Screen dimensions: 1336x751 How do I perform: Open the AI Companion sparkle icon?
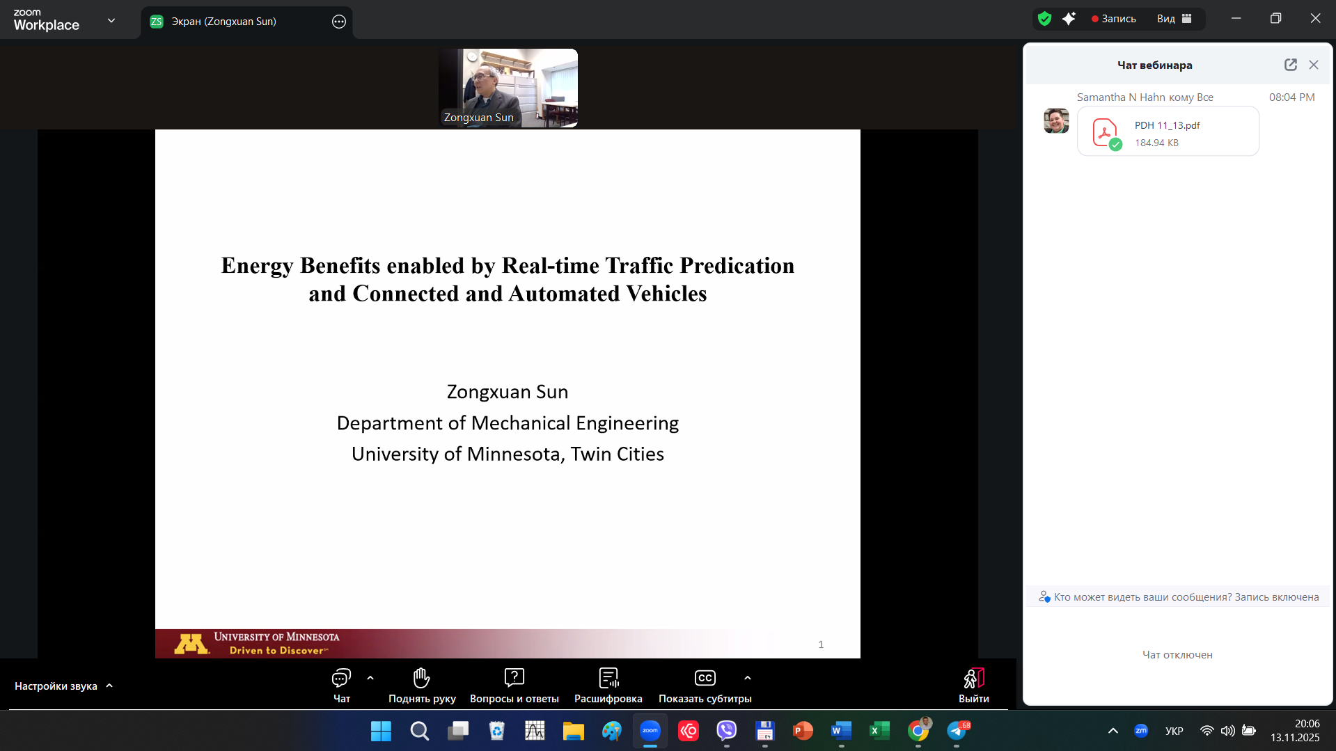[1069, 19]
